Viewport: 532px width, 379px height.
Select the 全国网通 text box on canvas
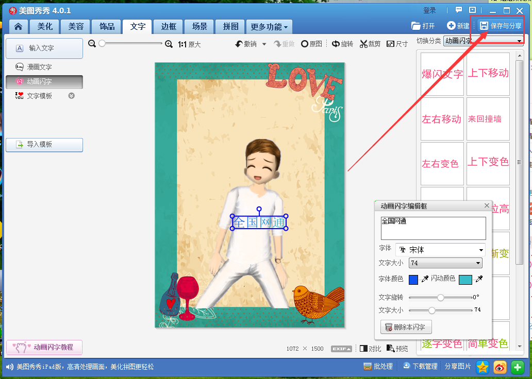tap(259, 222)
